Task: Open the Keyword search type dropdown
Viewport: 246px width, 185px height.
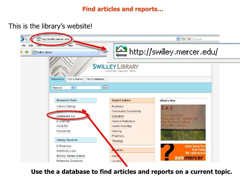Action: tap(63, 88)
